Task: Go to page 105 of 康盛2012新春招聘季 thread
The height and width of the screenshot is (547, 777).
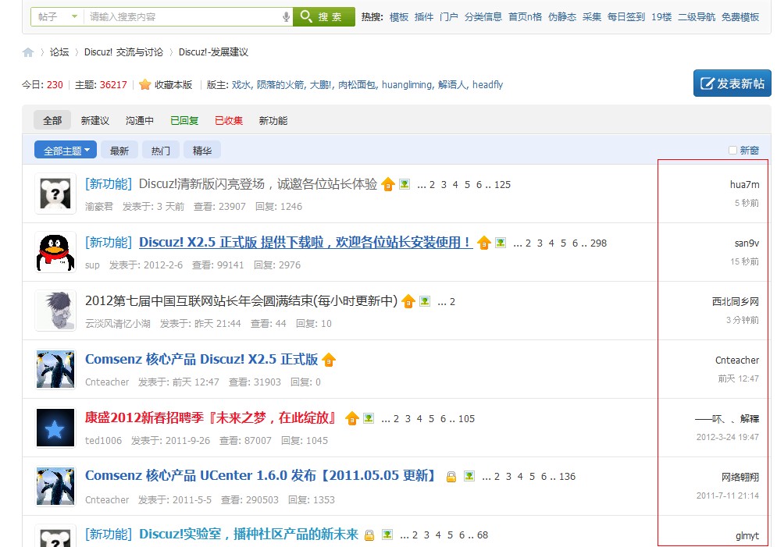Action: 466,419
